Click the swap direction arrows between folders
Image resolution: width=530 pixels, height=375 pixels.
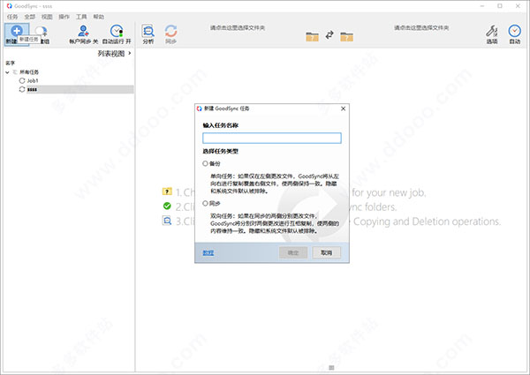[329, 34]
